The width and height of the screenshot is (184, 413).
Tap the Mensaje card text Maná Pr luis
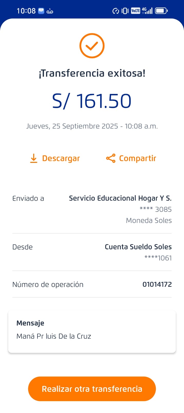(54, 336)
